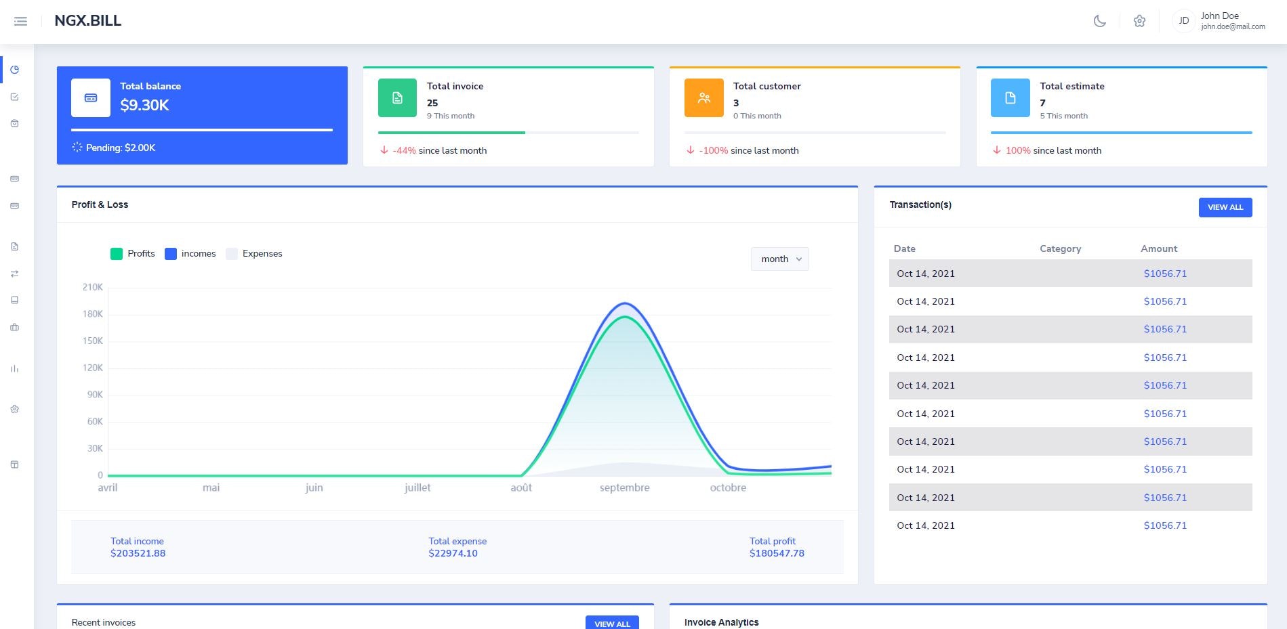The width and height of the screenshot is (1287, 629).
Task: Open the month dropdown on Profit & Loss
Action: [779, 259]
